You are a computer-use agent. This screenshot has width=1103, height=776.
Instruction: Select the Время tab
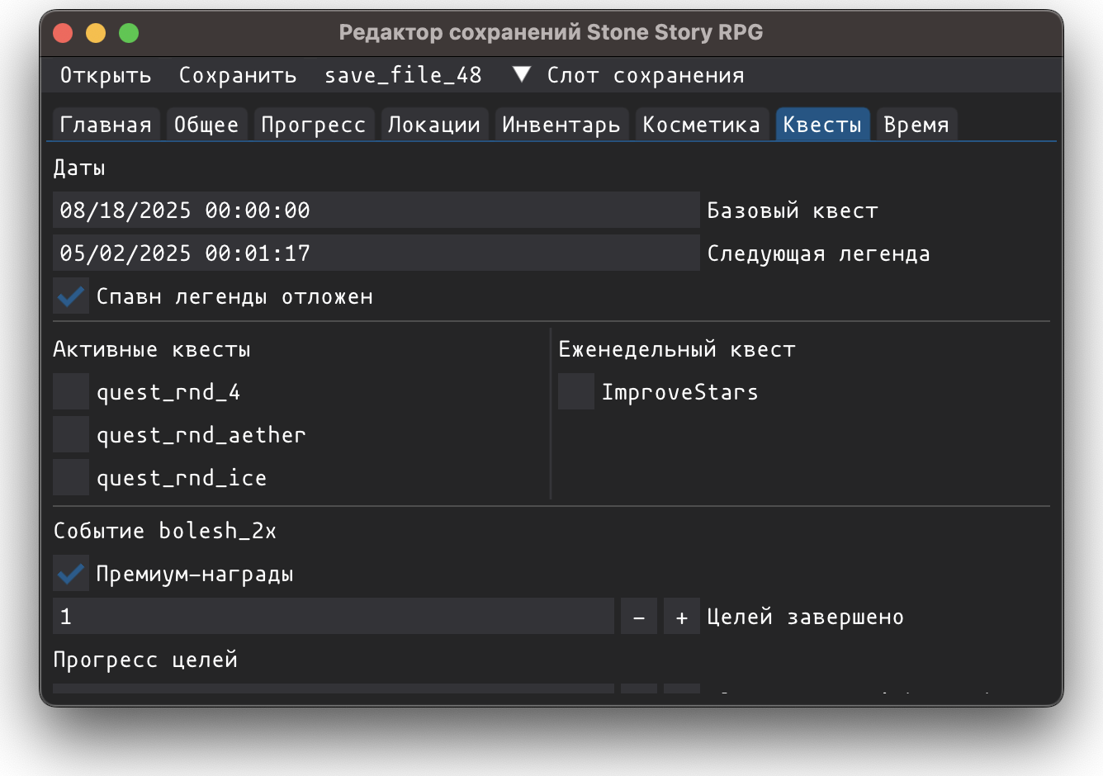(x=916, y=125)
